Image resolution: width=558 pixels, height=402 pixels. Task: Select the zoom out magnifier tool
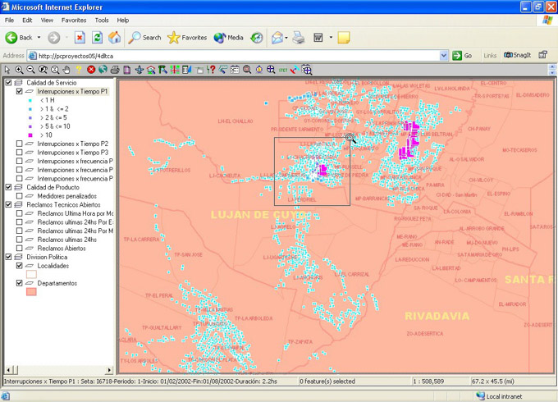pos(31,71)
